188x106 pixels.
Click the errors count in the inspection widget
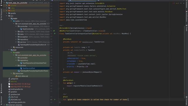pos(174,3)
